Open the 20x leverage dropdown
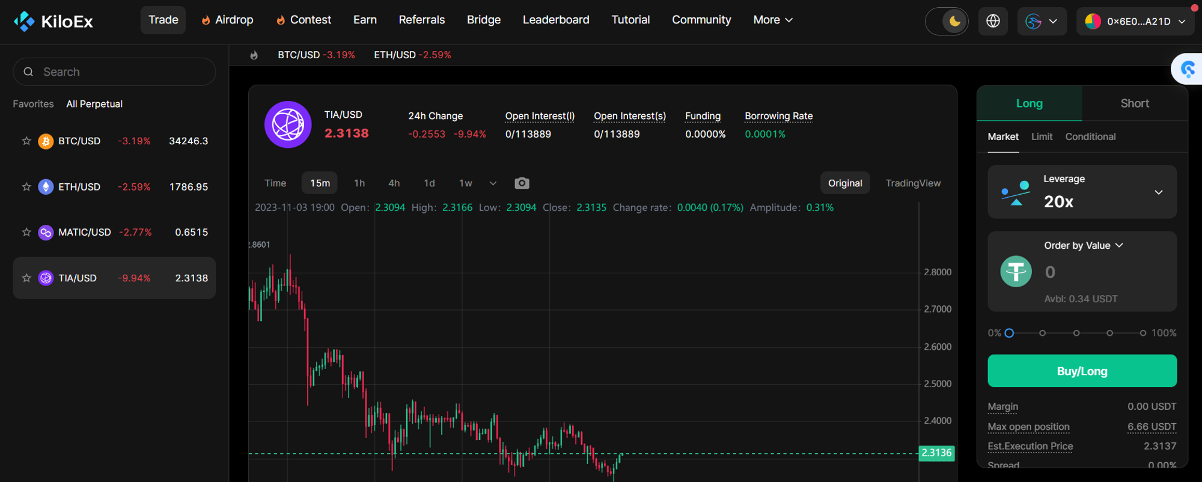This screenshot has height=482, width=1202. click(1158, 192)
